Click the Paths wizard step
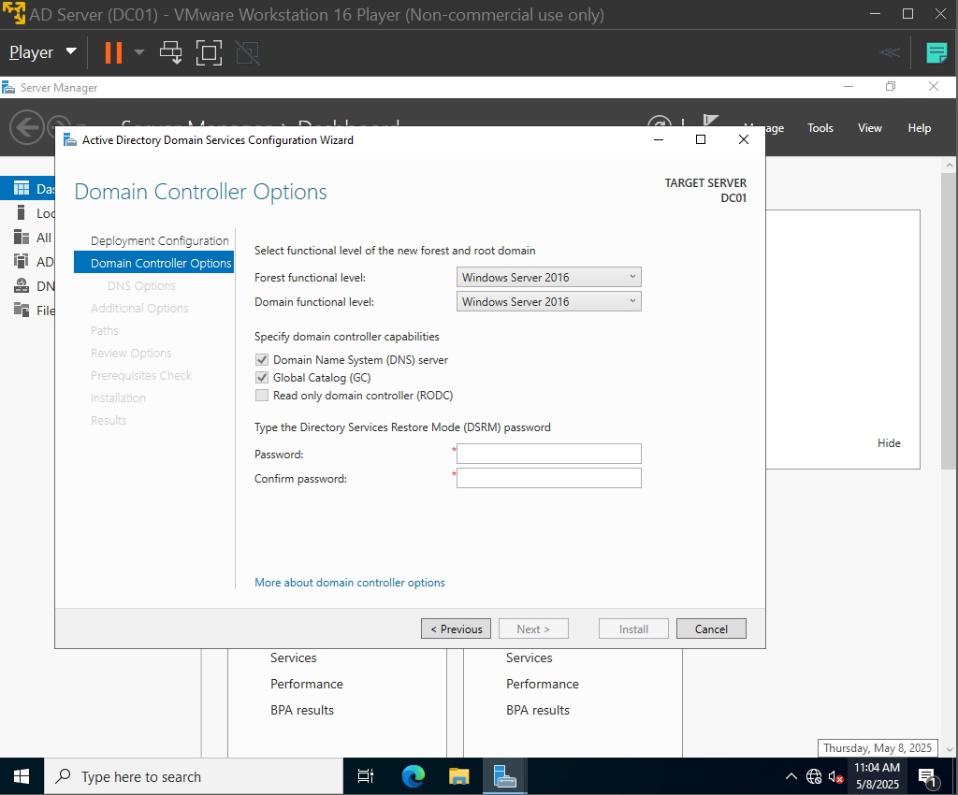This screenshot has width=958, height=795. tap(105, 331)
